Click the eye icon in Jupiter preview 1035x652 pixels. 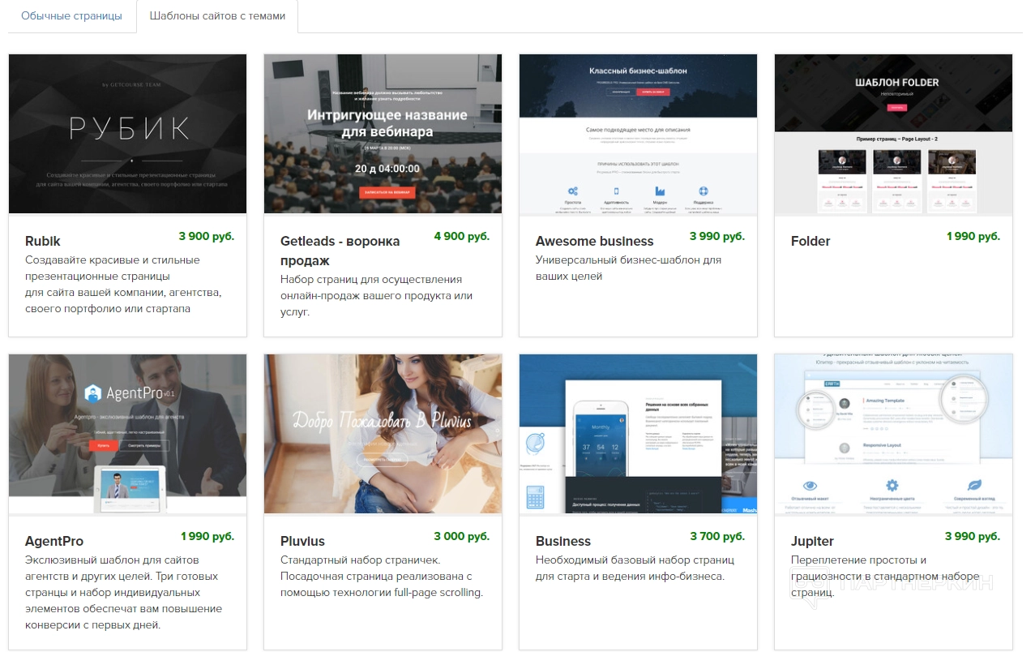808,485
